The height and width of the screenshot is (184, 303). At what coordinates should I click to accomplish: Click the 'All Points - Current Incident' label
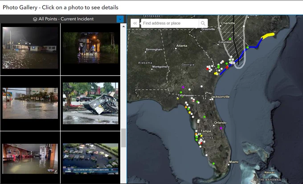coord(66,19)
